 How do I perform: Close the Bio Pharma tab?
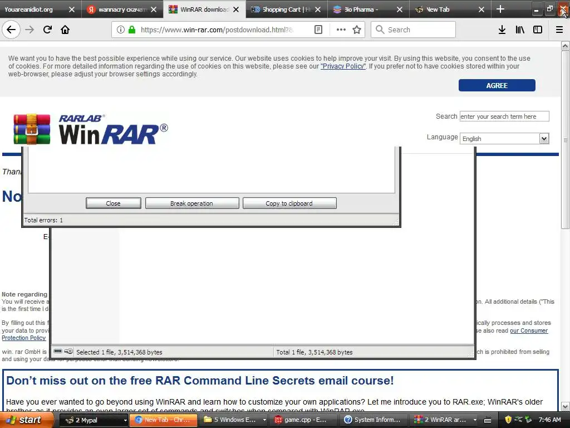point(400,9)
